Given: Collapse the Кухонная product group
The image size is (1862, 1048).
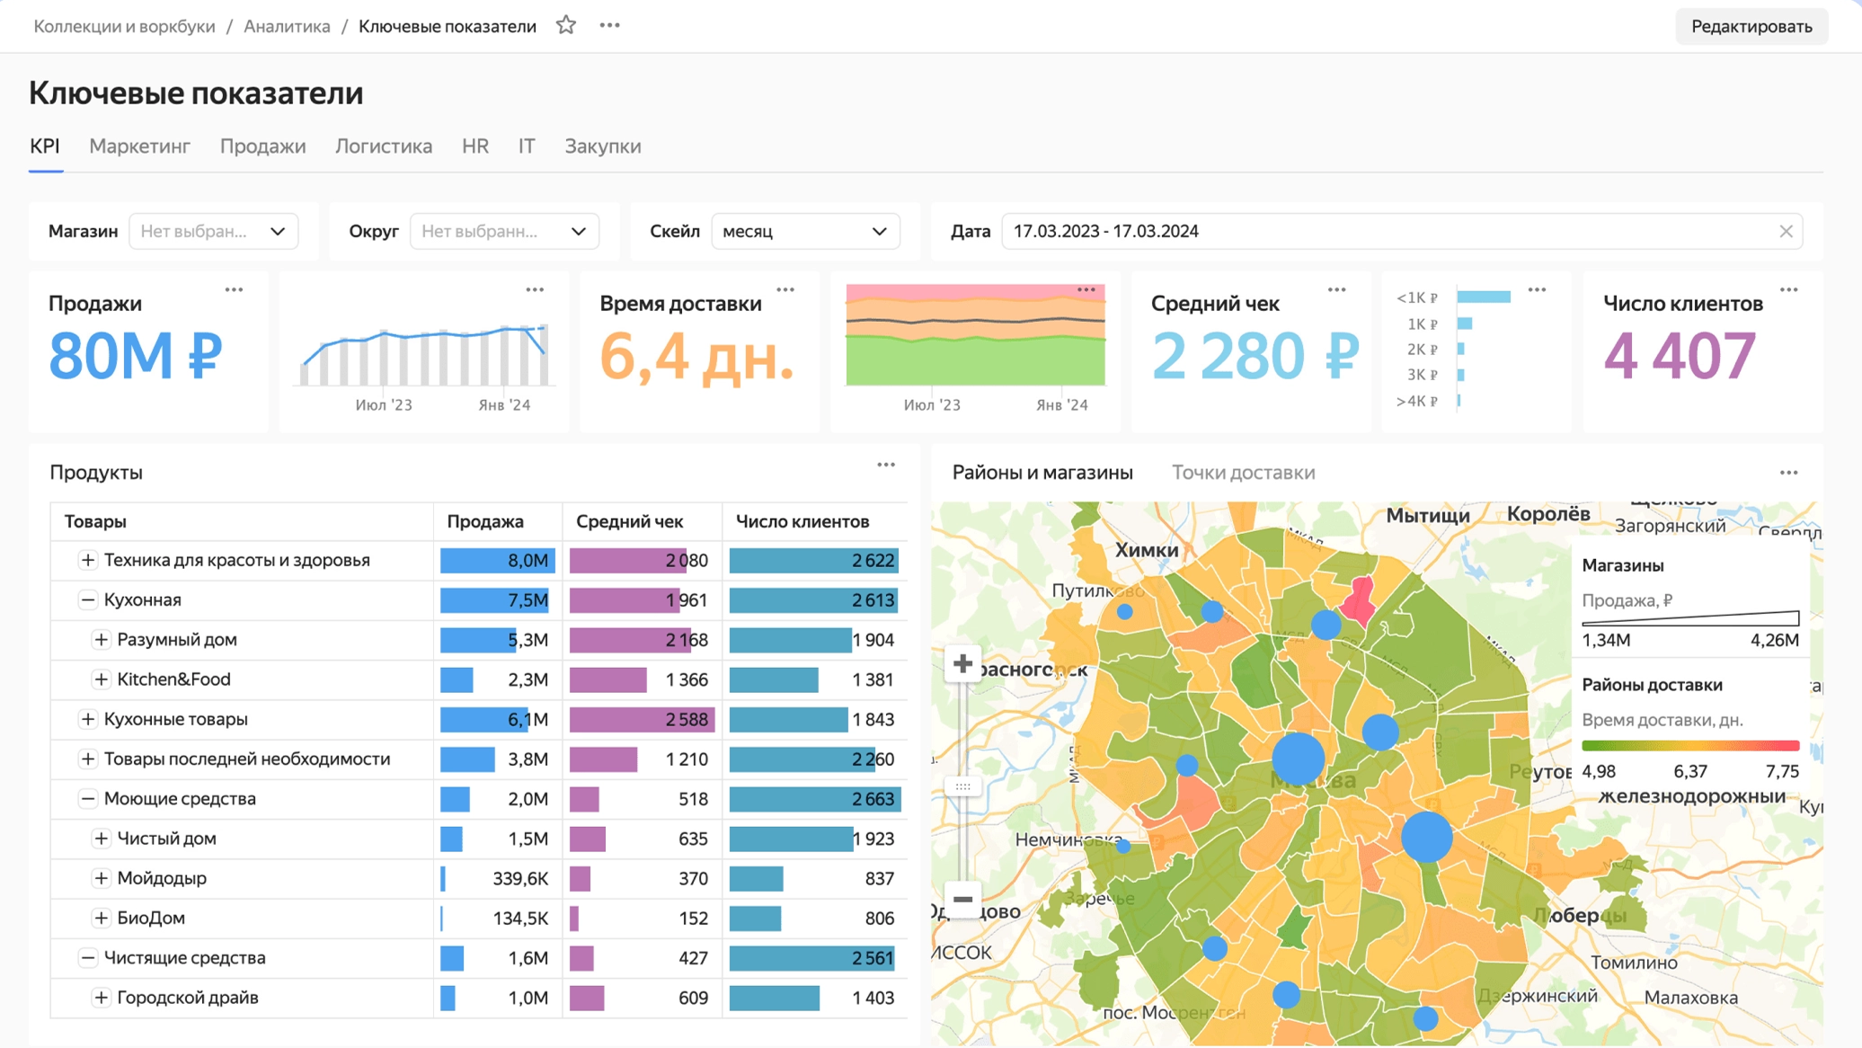Looking at the screenshot, I should (87, 599).
